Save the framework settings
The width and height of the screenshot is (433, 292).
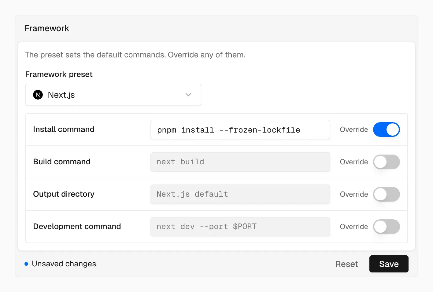(x=389, y=264)
